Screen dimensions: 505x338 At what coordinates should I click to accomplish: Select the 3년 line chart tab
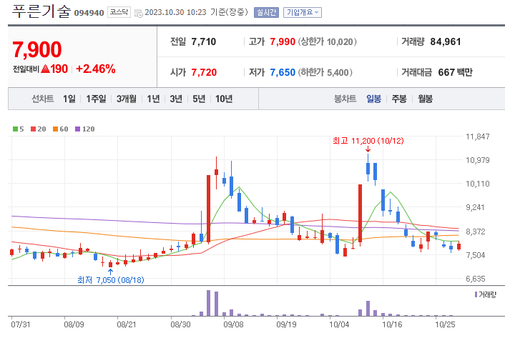click(x=176, y=99)
